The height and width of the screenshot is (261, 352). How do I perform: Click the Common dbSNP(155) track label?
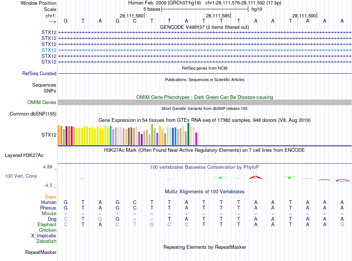[33, 114]
